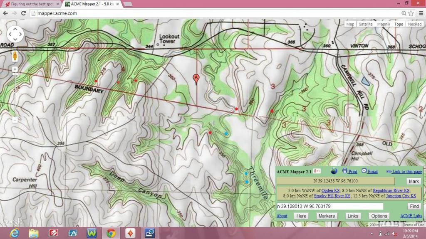The image size is (426, 239).
Task: Zoom in with the map plus button
Action: [15, 69]
